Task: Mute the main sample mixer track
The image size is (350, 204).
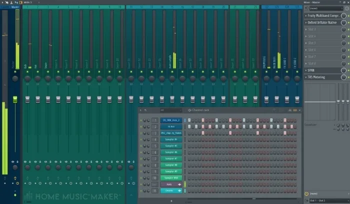Action: (172, 72)
